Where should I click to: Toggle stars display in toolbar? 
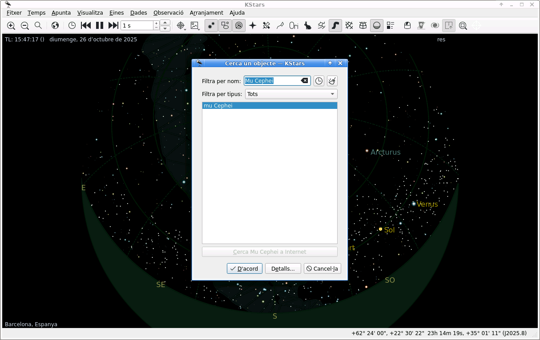[211, 26]
